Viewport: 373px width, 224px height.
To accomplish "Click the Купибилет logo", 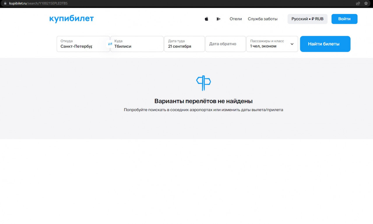I will (71, 19).
